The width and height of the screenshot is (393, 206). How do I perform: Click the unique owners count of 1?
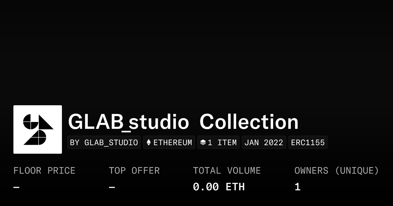tap(297, 187)
